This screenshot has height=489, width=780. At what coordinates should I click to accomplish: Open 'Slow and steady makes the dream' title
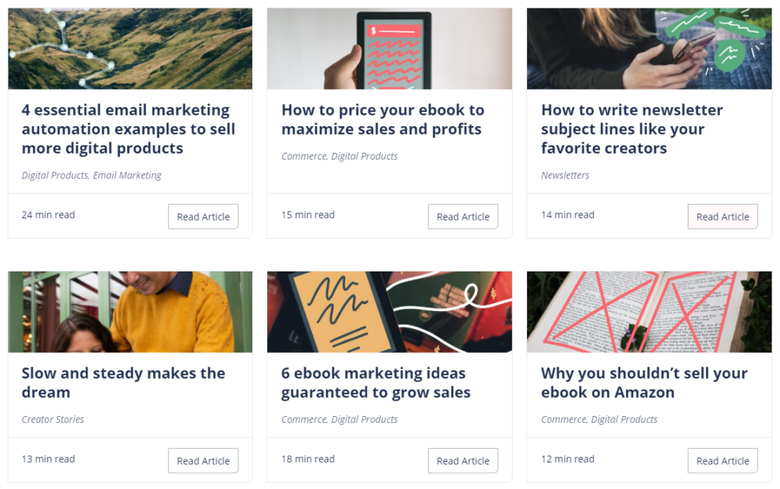[123, 383]
